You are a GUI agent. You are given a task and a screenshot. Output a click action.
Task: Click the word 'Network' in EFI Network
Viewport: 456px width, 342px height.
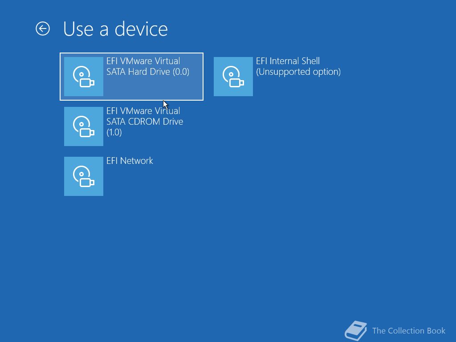click(136, 161)
